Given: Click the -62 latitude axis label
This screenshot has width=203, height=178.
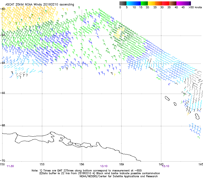Looking at the screenshot, I should (3, 35).
